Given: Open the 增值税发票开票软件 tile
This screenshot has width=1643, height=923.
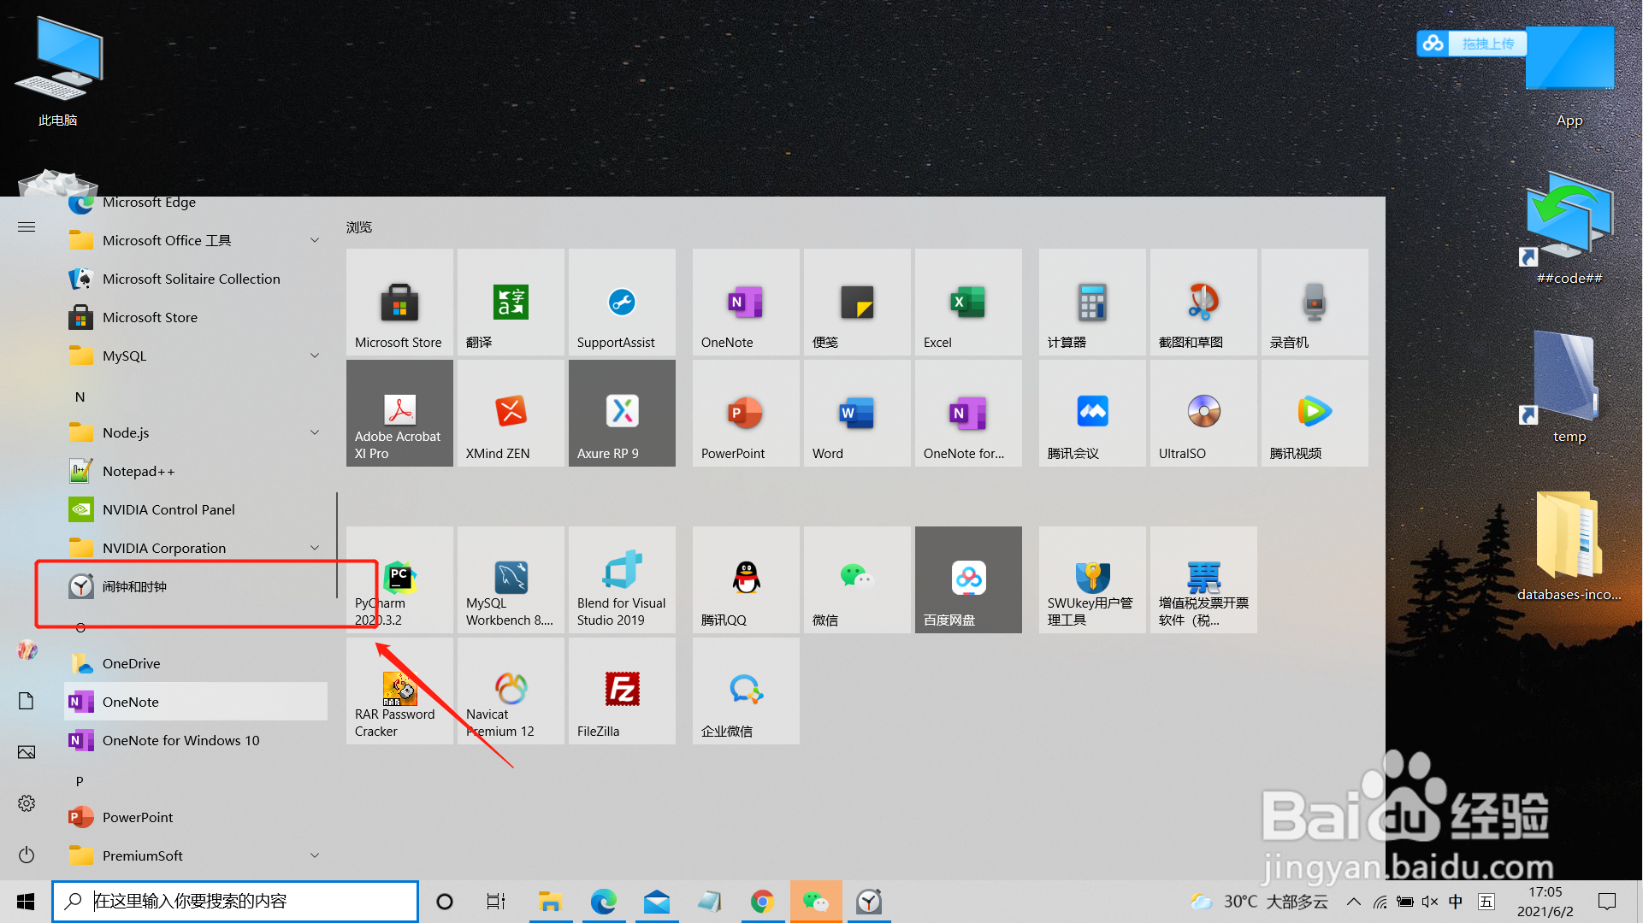Looking at the screenshot, I should pos(1203,579).
